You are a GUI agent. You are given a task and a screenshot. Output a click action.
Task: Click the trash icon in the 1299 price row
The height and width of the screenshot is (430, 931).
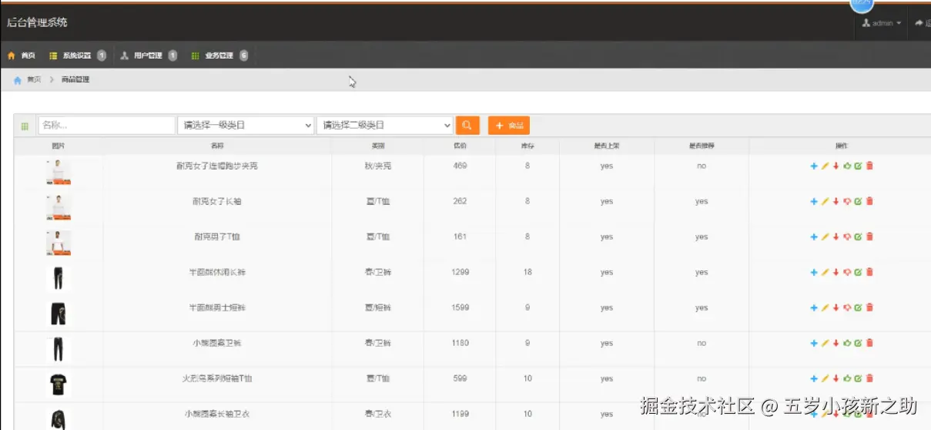pyautogui.click(x=869, y=272)
